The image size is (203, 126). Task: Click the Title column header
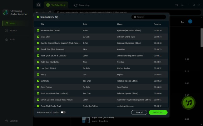point(42,24)
